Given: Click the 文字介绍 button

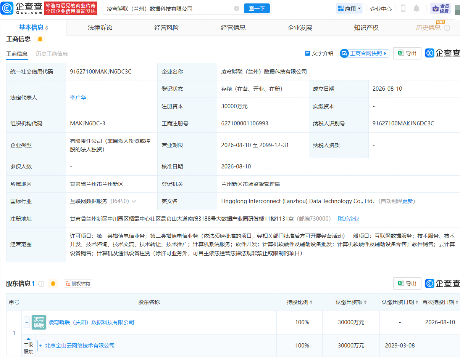Looking at the screenshot, I should point(319,53).
